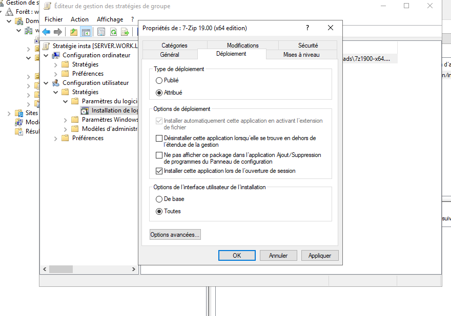Click the Properties toolbar icon
Viewport: 451px width, 316px height.
[101, 32]
